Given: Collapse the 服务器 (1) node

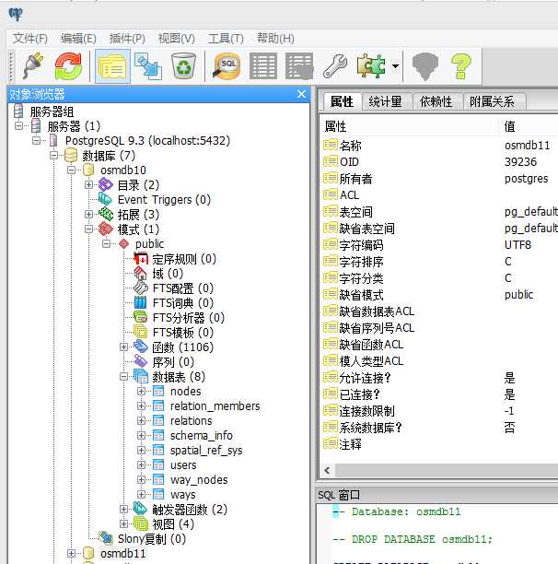Looking at the screenshot, I should 18,126.
